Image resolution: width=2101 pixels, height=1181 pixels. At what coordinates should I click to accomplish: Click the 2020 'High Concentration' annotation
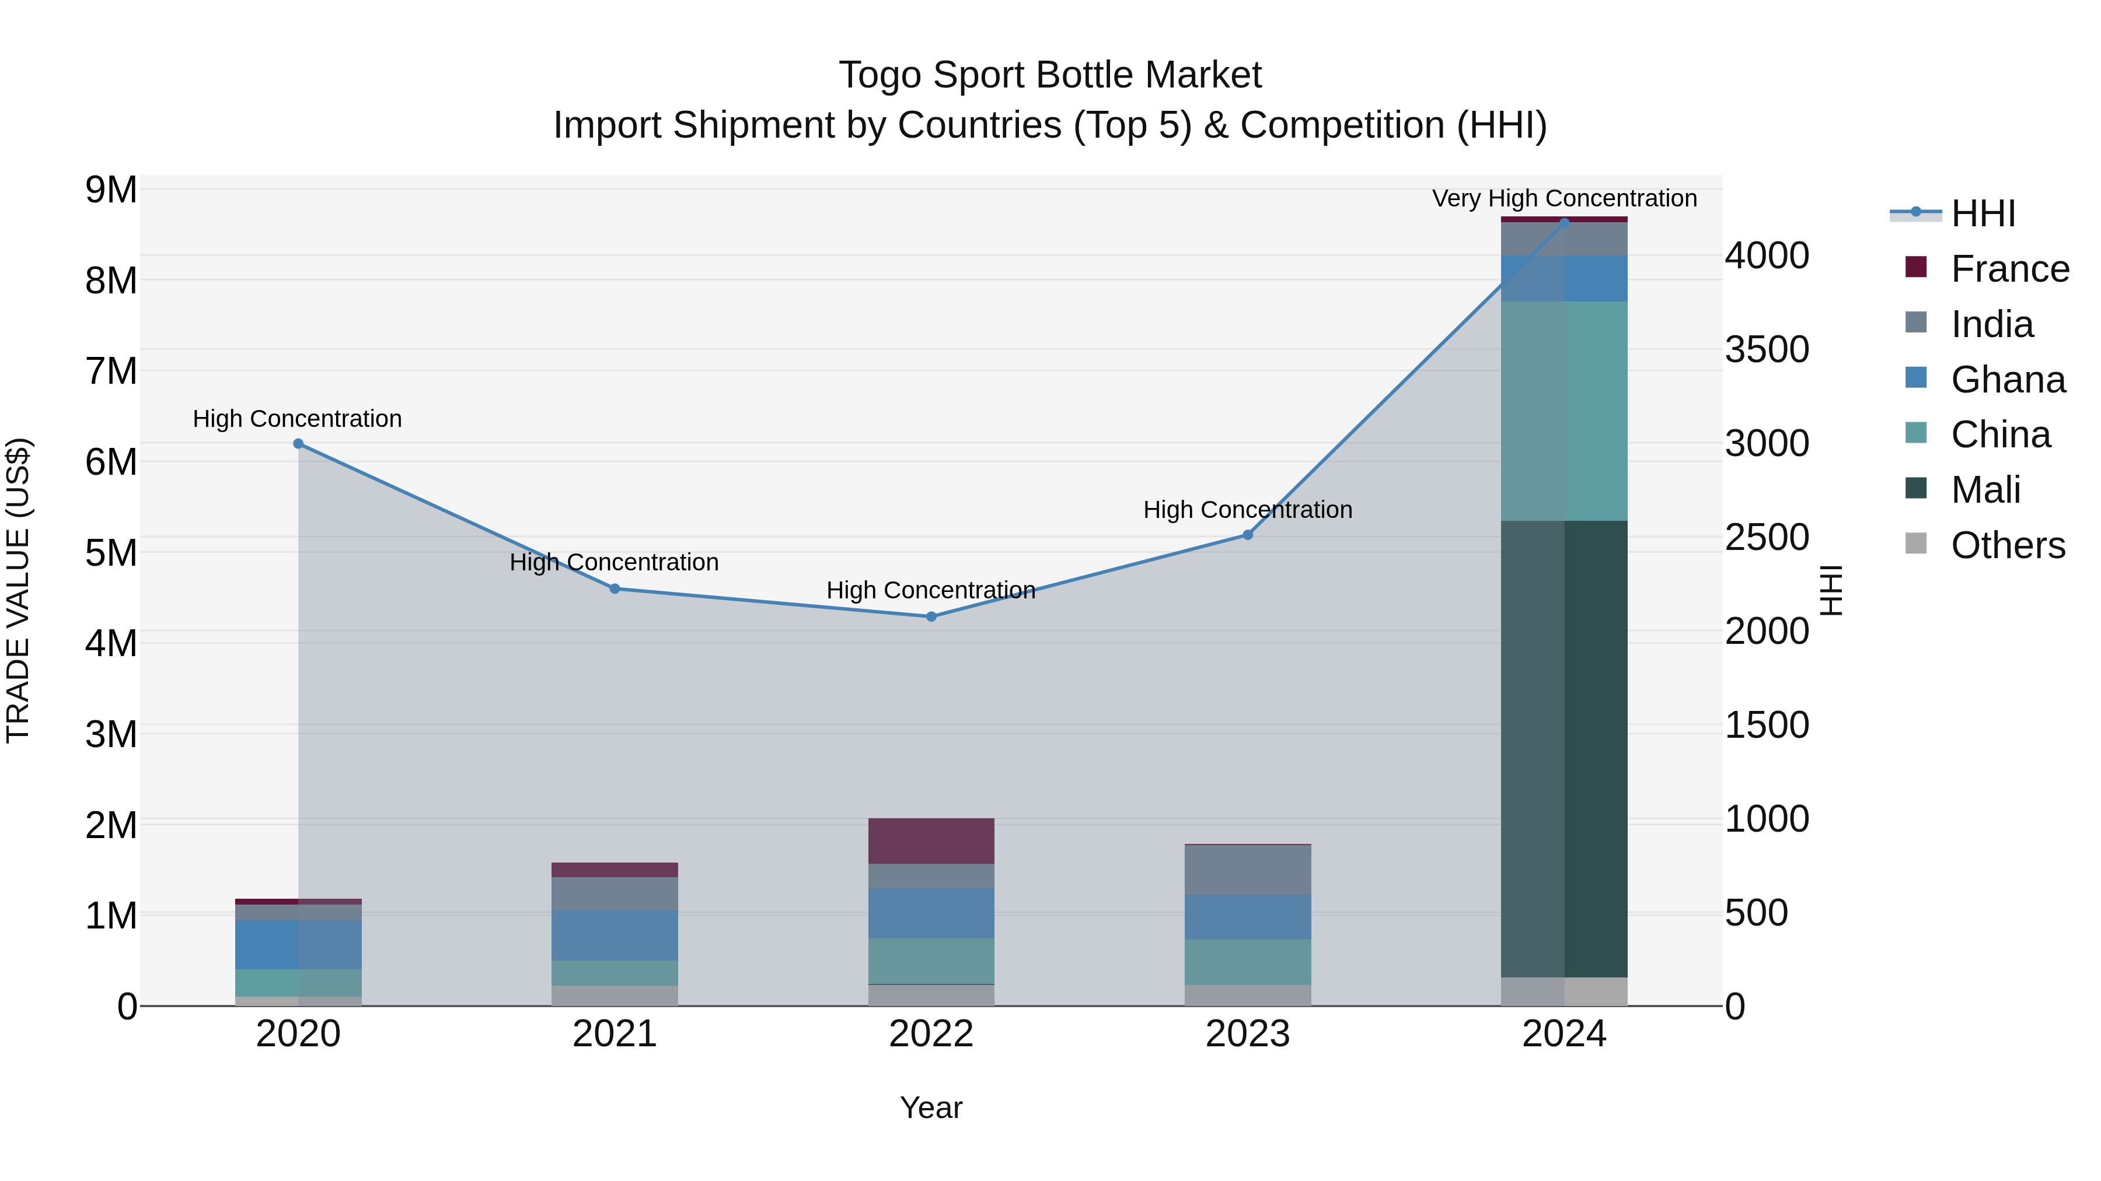pos(298,419)
